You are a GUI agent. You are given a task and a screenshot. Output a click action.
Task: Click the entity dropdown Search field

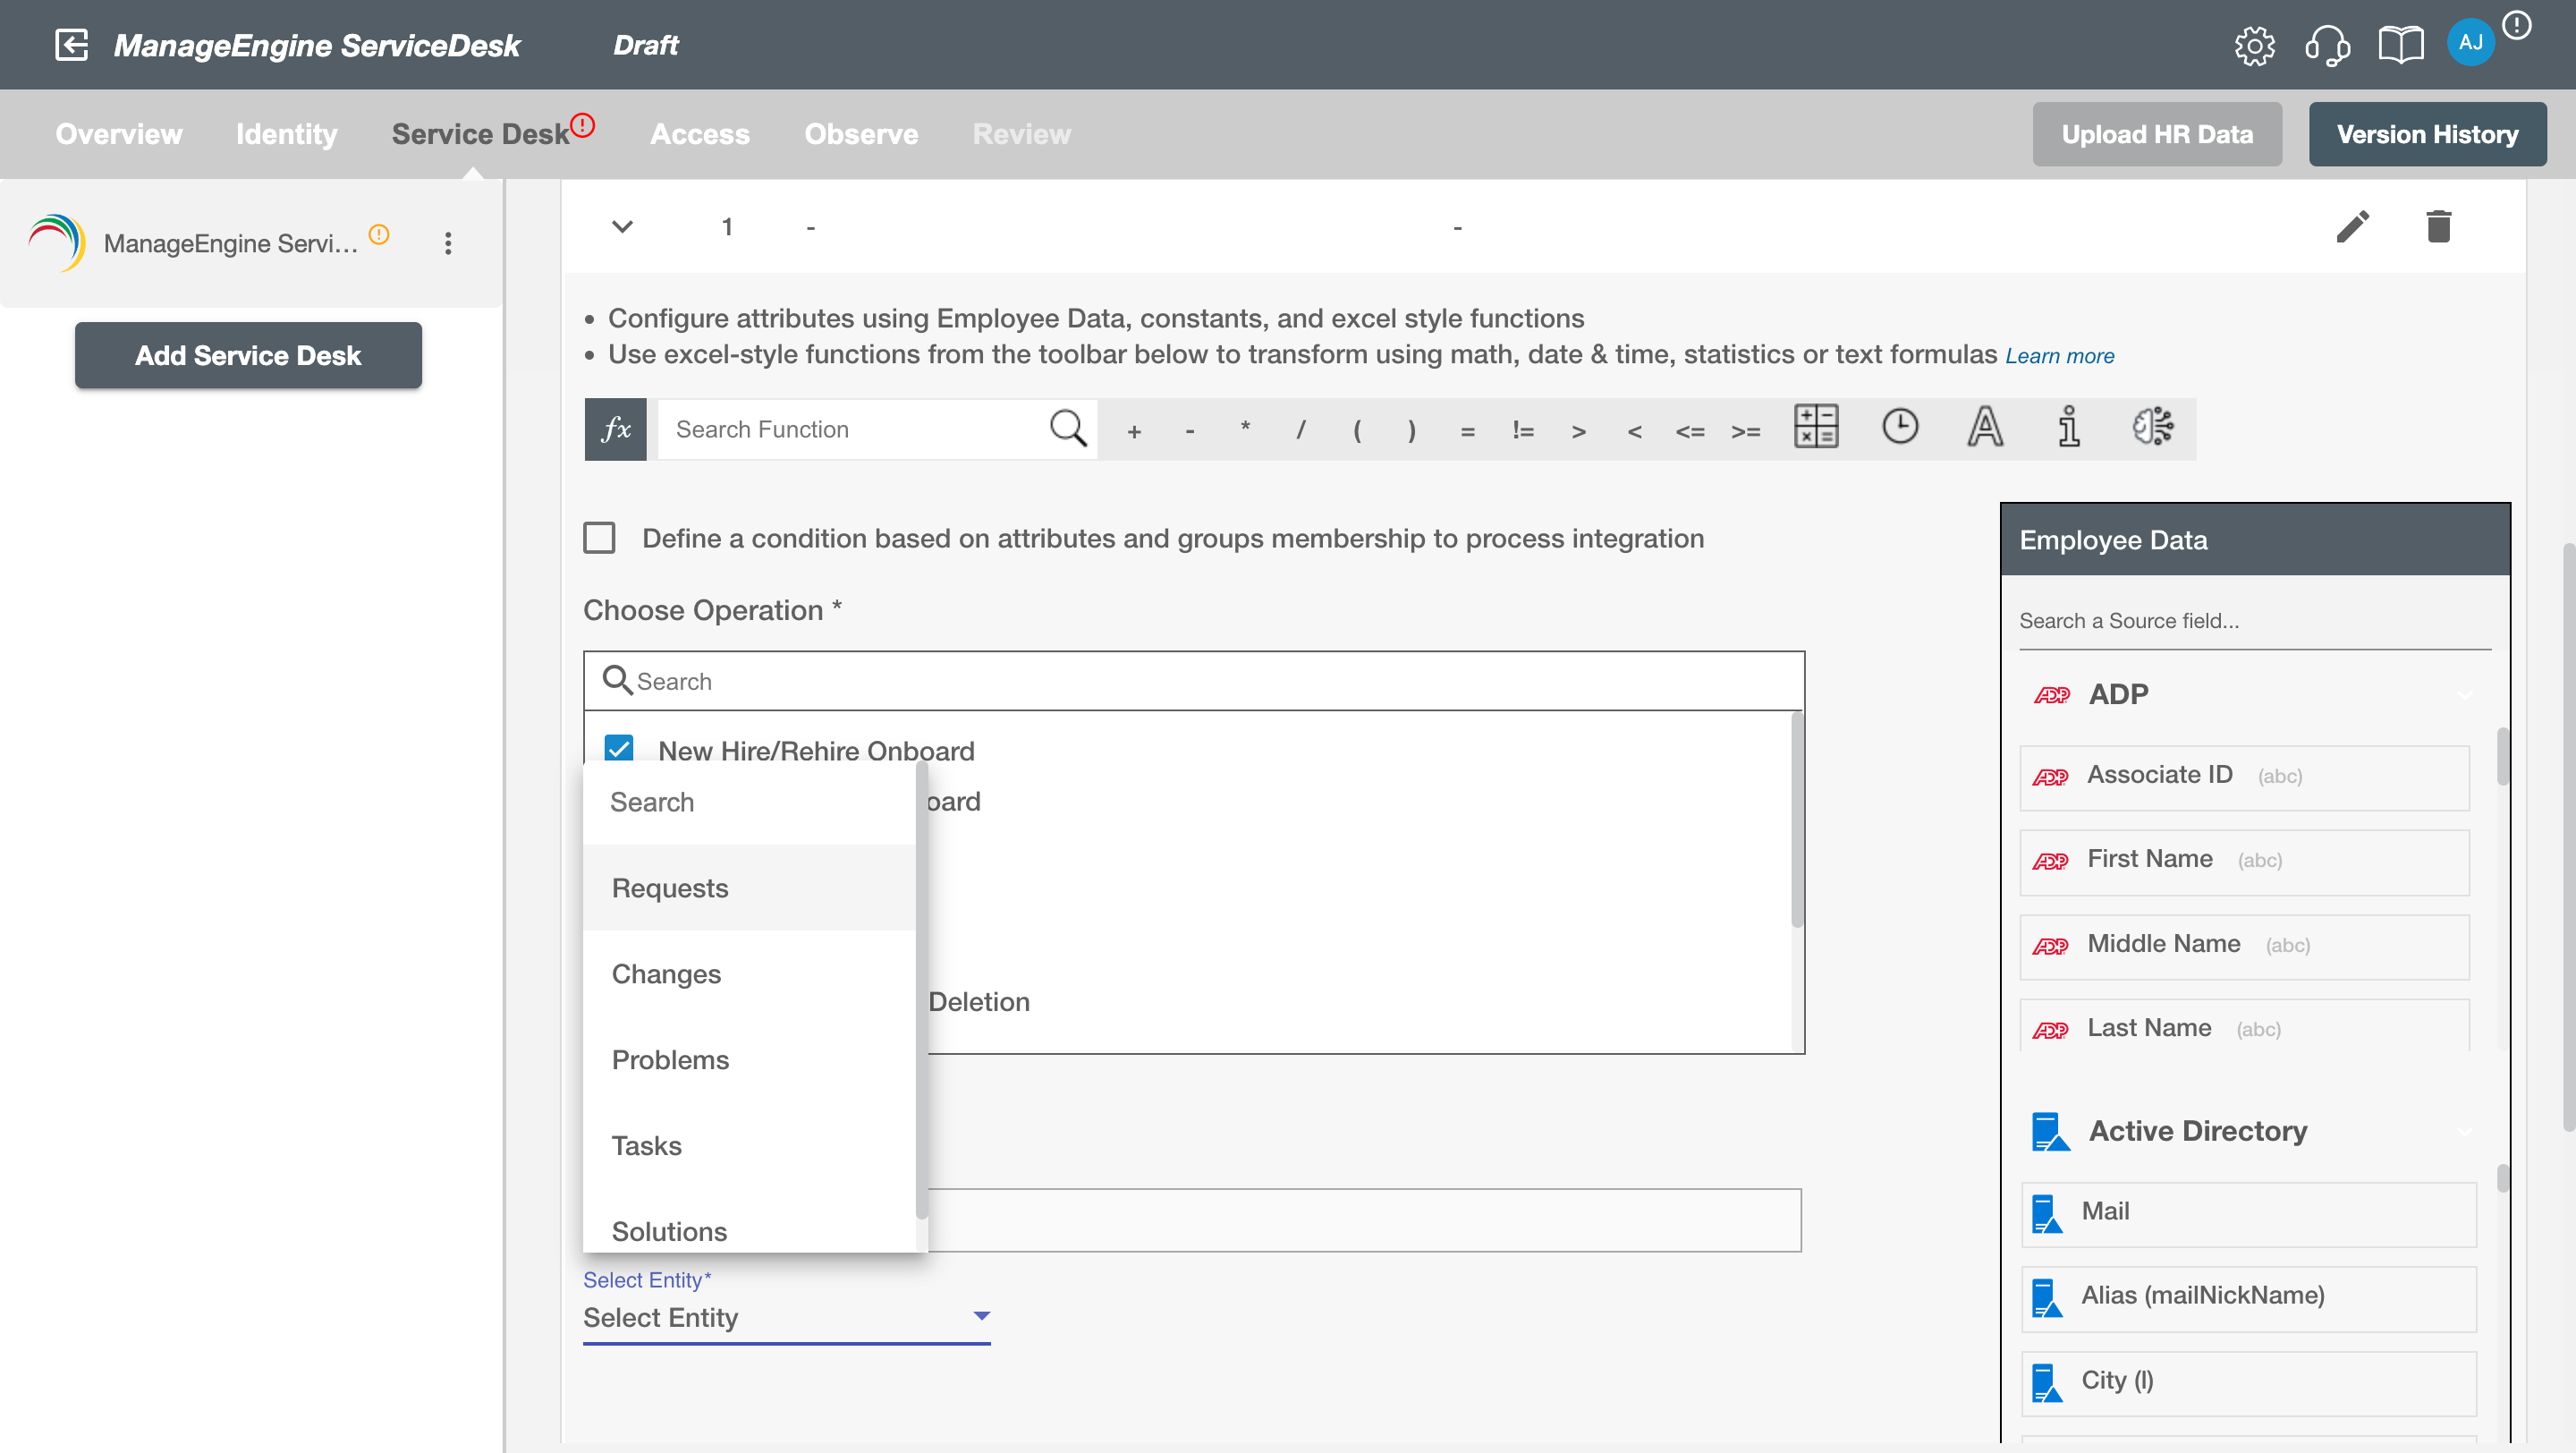(749, 802)
